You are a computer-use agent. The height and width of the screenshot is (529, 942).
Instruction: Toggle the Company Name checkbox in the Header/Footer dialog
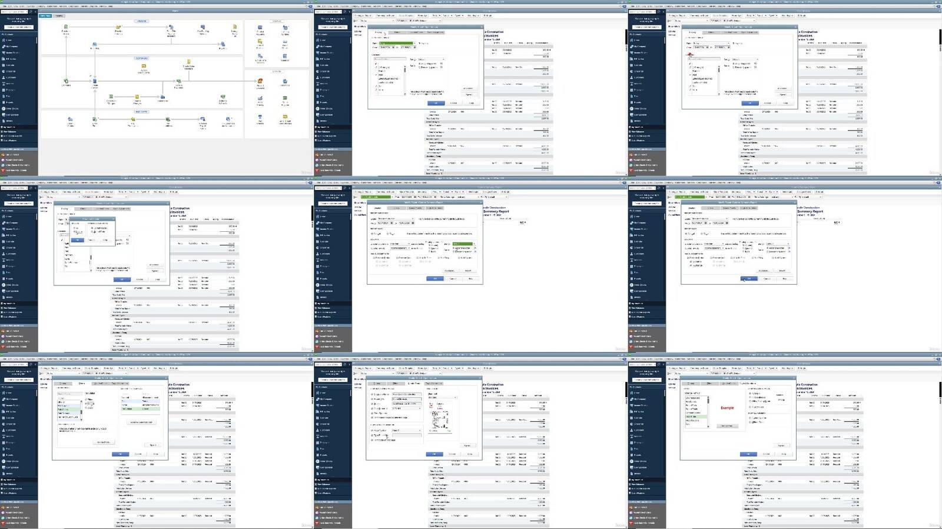pos(372,394)
